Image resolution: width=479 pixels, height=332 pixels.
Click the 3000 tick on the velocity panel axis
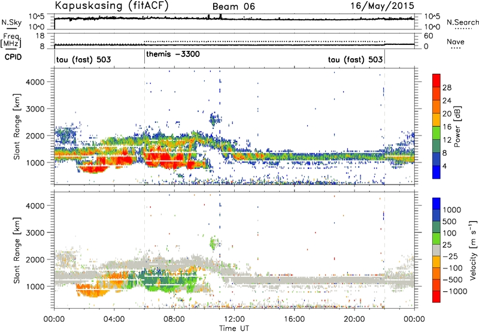(35, 233)
